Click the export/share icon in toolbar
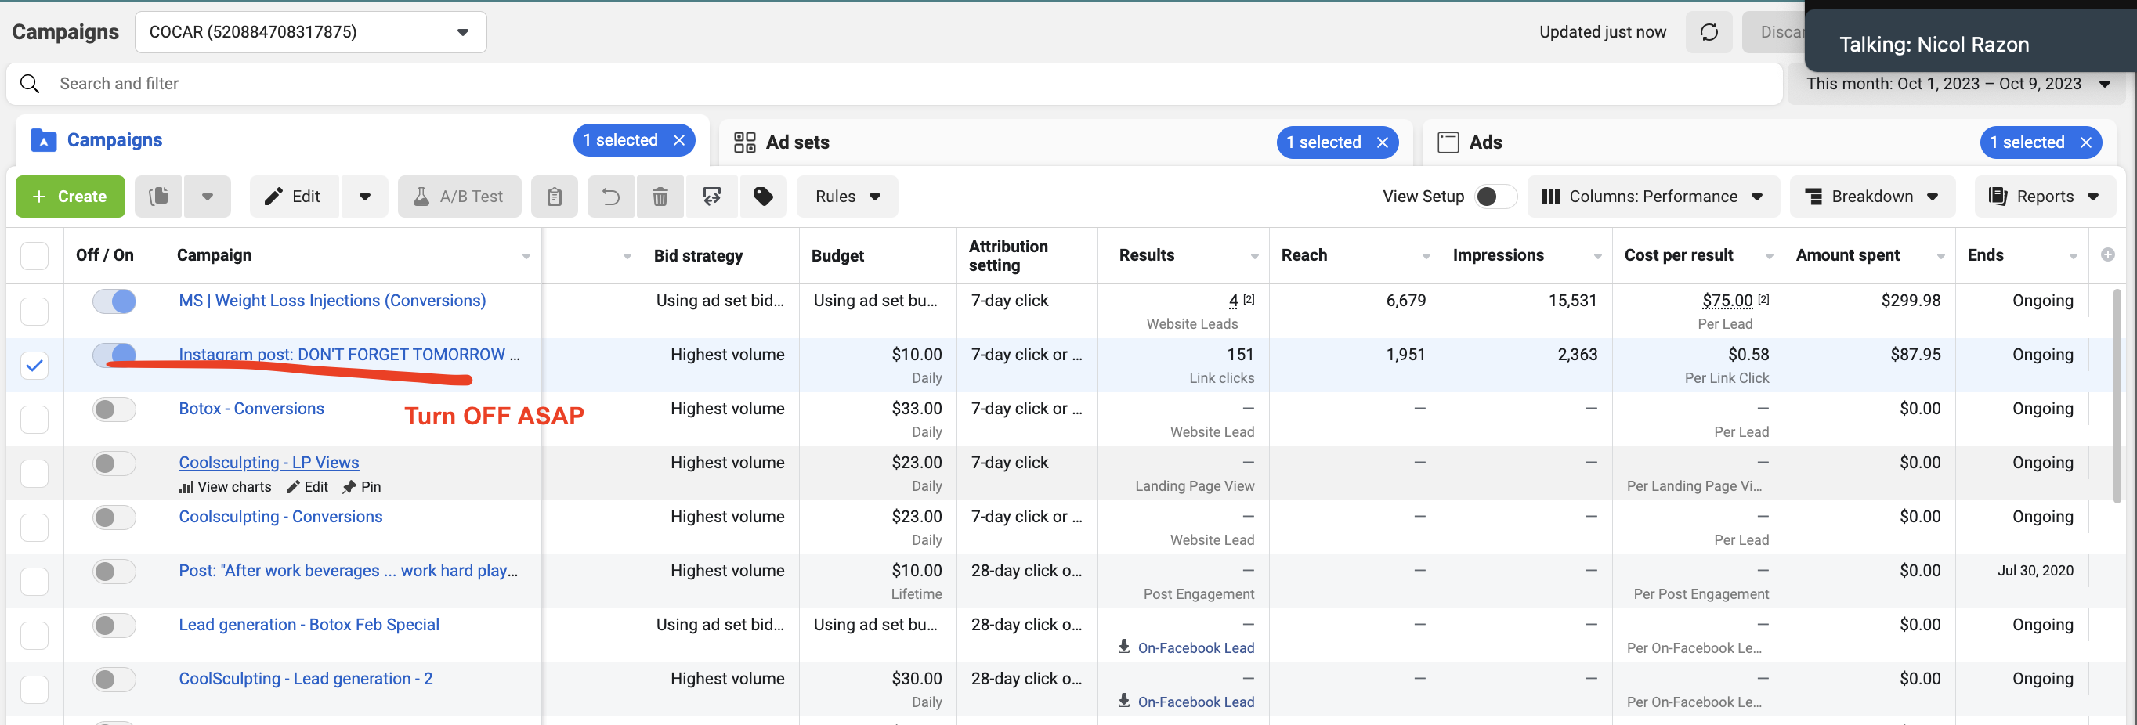The width and height of the screenshot is (2137, 725). point(712,197)
